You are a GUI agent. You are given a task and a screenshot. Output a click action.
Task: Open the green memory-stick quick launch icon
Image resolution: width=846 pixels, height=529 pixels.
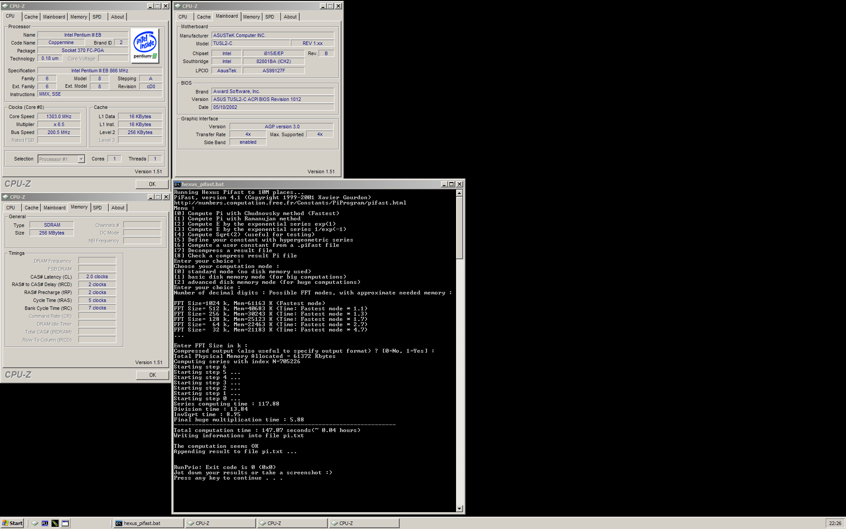coord(55,523)
